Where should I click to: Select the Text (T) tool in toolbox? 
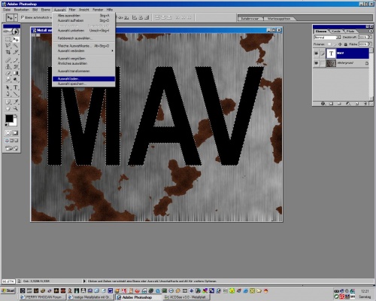click(x=16, y=87)
